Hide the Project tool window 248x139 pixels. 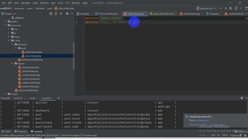point(72,14)
